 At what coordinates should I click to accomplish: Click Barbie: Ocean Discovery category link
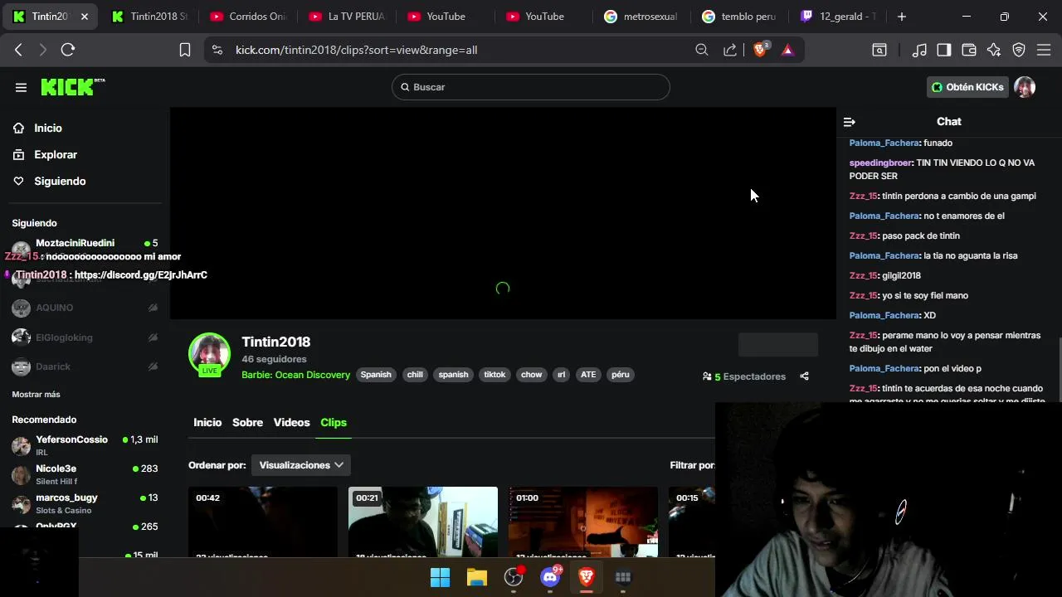pos(295,375)
